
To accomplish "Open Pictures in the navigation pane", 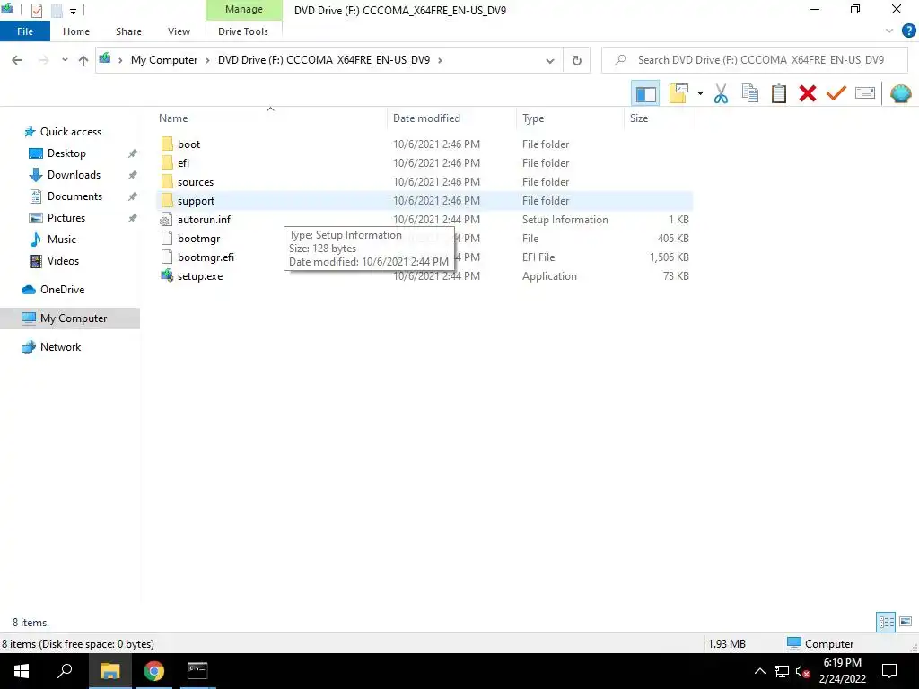I will (x=66, y=218).
